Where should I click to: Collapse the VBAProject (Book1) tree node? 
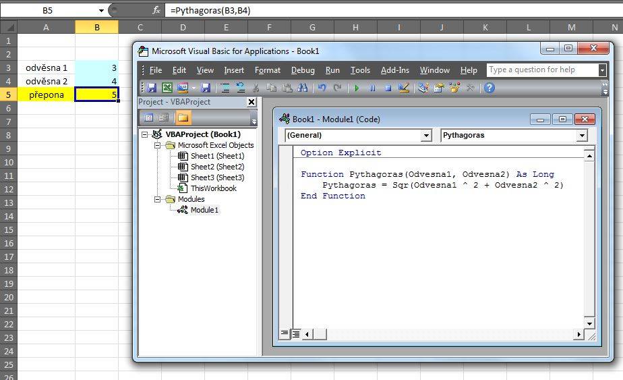click(145, 134)
